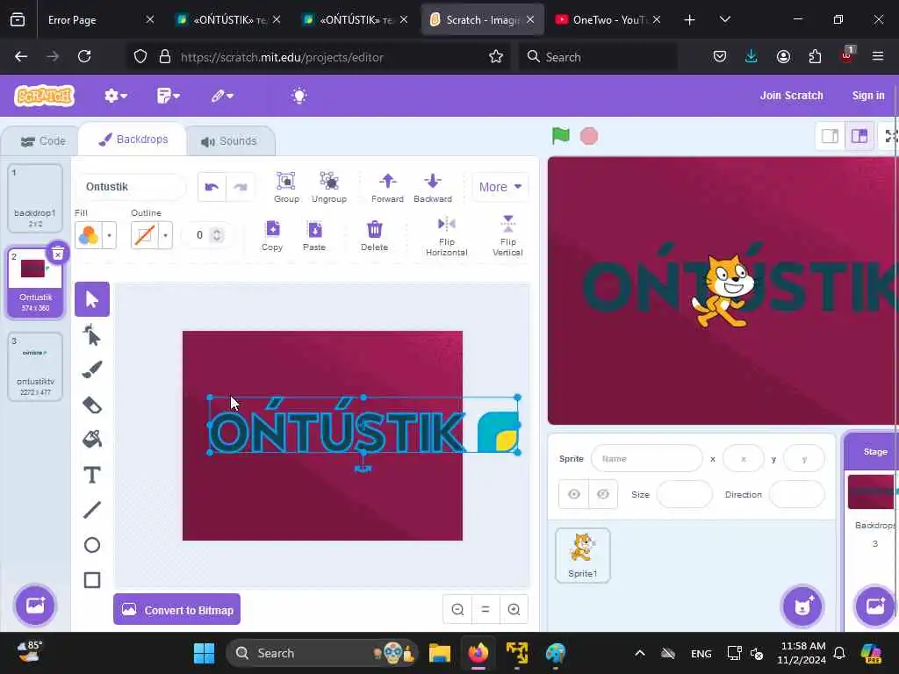Show the sprite with eye icon
This screenshot has height=674, width=899.
[x=574, y=494]
